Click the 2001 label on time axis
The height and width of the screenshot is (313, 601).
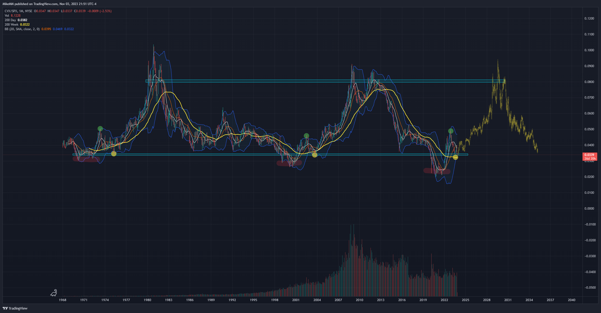coord(296,300)
